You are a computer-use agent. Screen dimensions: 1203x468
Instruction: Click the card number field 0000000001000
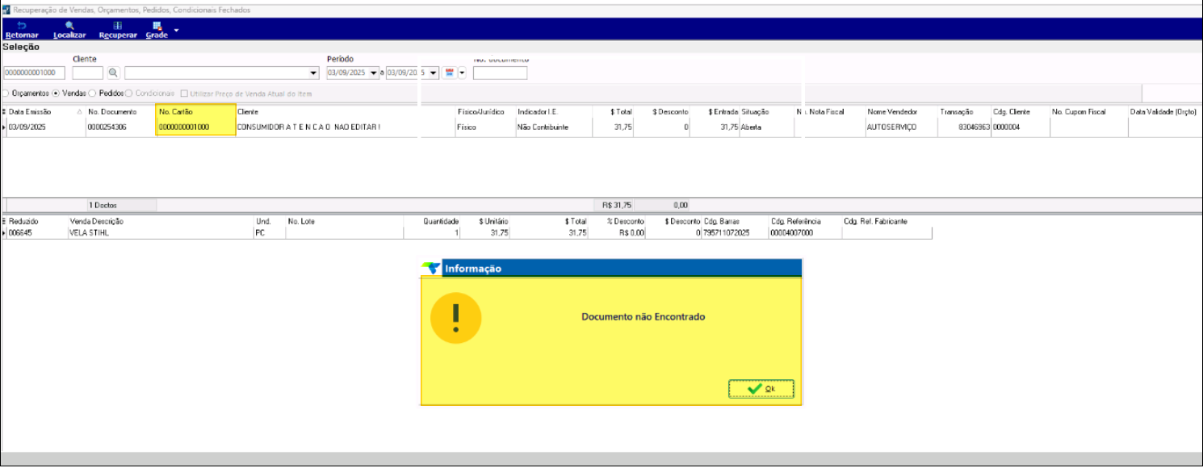pyautogui.click(x=34, y=73)
